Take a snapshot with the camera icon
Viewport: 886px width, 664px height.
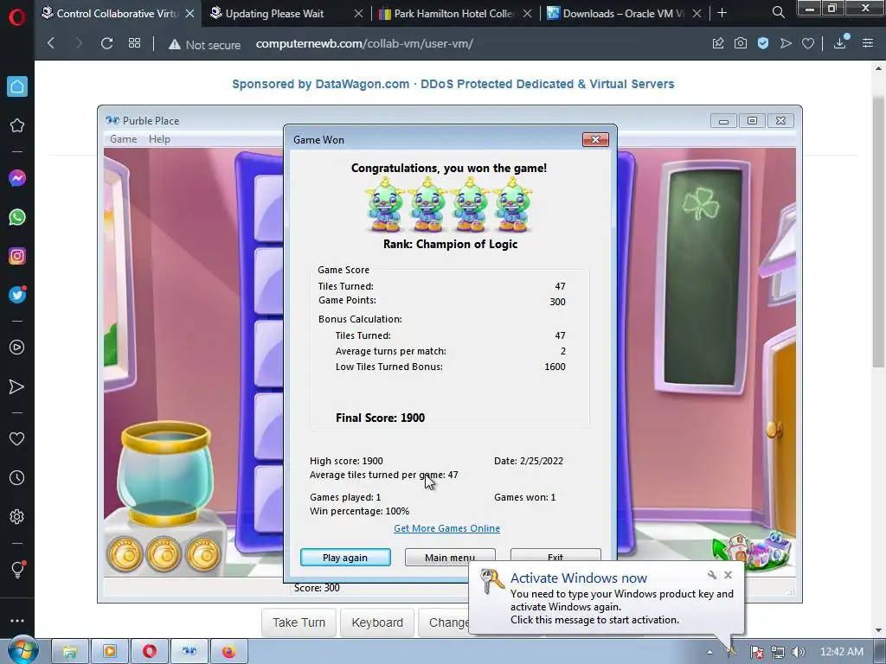pyautogui.click(x=741, y=43)
